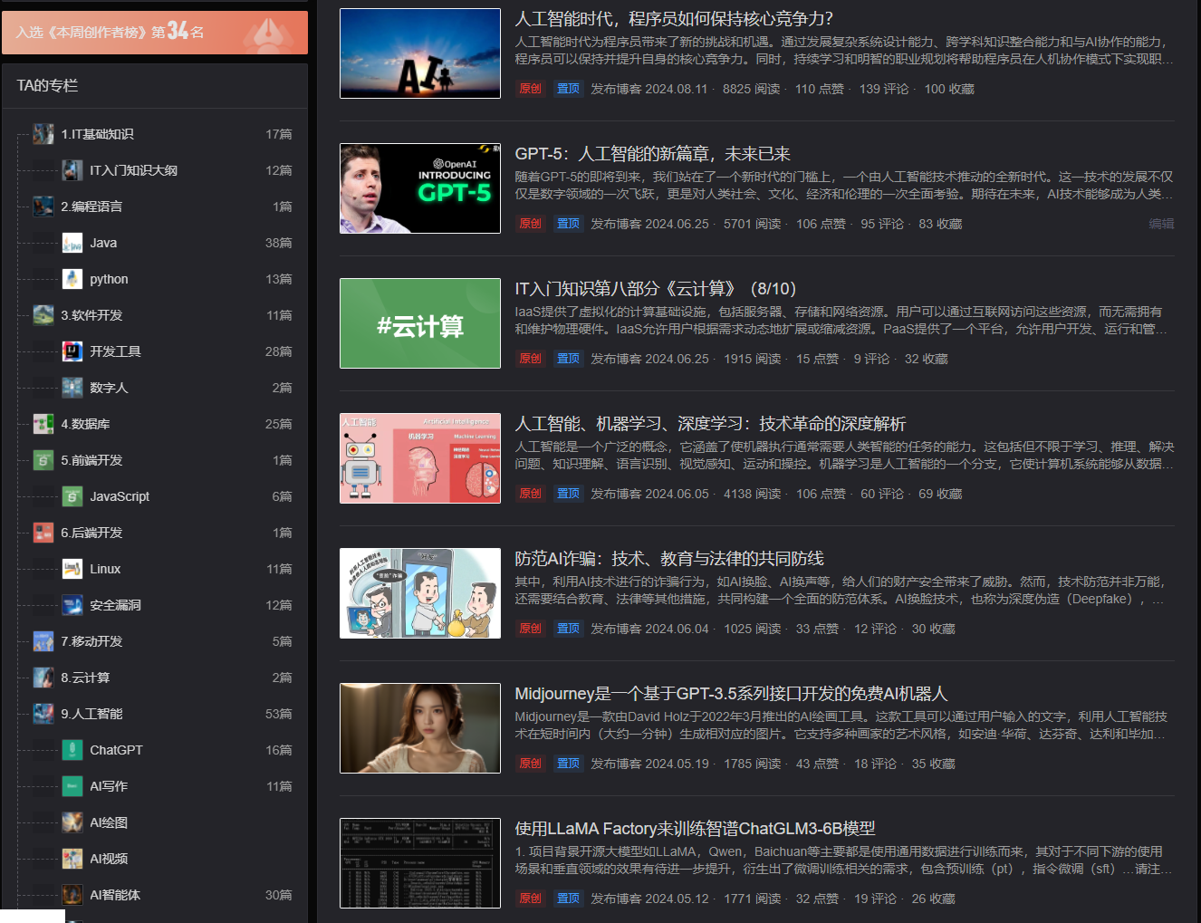Click the terminal screenshot thumbnail for LLaMA article
This screenshot has height=923, width=1201.
coord(420,863)
